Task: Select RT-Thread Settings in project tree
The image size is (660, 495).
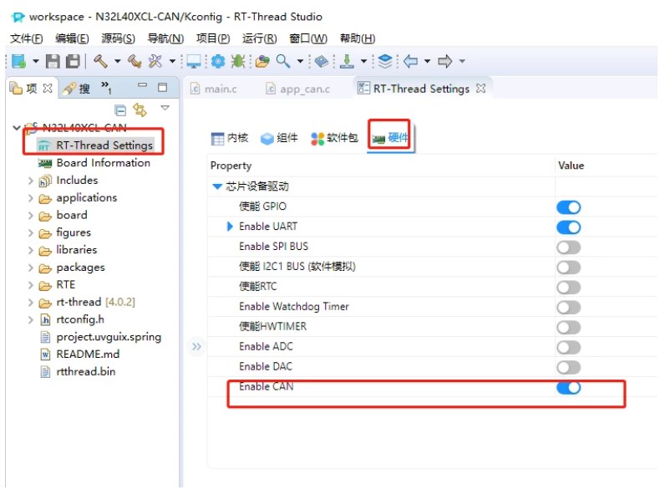Action: tap(95, 145)
